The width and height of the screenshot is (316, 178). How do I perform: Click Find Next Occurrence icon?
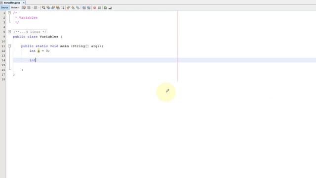click(53, 8)
